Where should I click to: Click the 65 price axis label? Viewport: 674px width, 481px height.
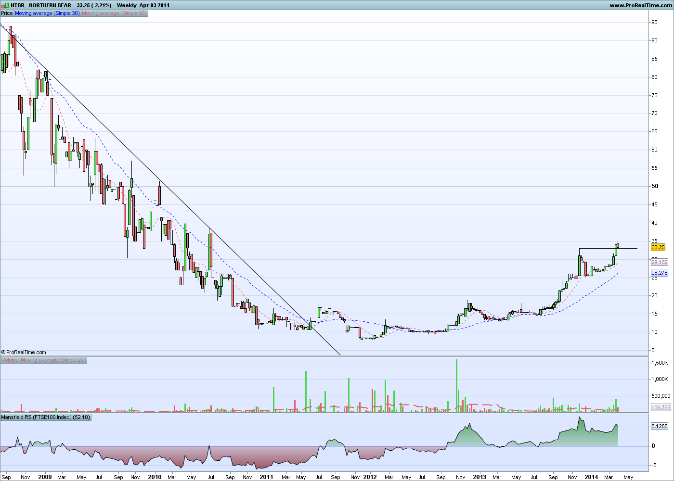654,131
